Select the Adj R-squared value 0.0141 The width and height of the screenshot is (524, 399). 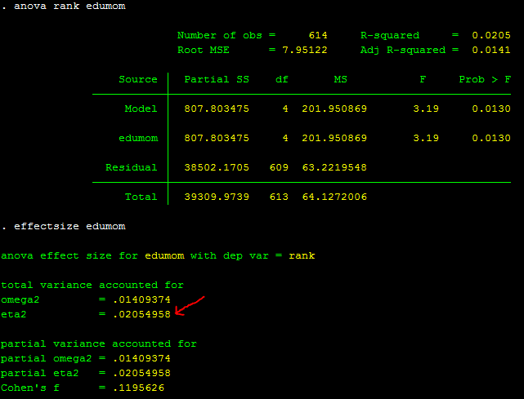(491, 50)
